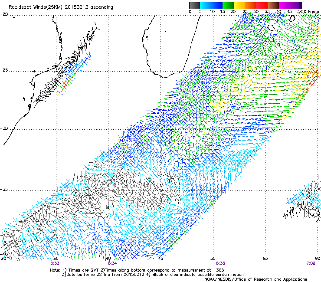The height and width of the screenshot is (282, 321).
Task: Click the '-35' latitude axis label
Action: 4,190
